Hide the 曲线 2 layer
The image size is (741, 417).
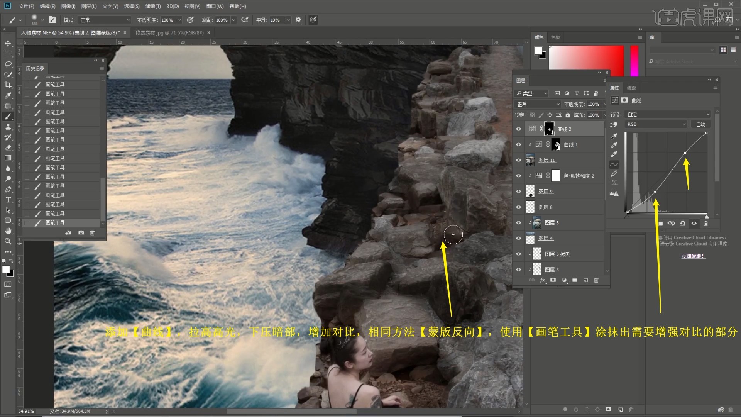click(x=519, y=129)
